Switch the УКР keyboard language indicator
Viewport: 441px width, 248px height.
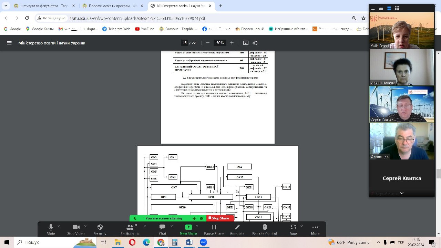click(x=401, y=242)
